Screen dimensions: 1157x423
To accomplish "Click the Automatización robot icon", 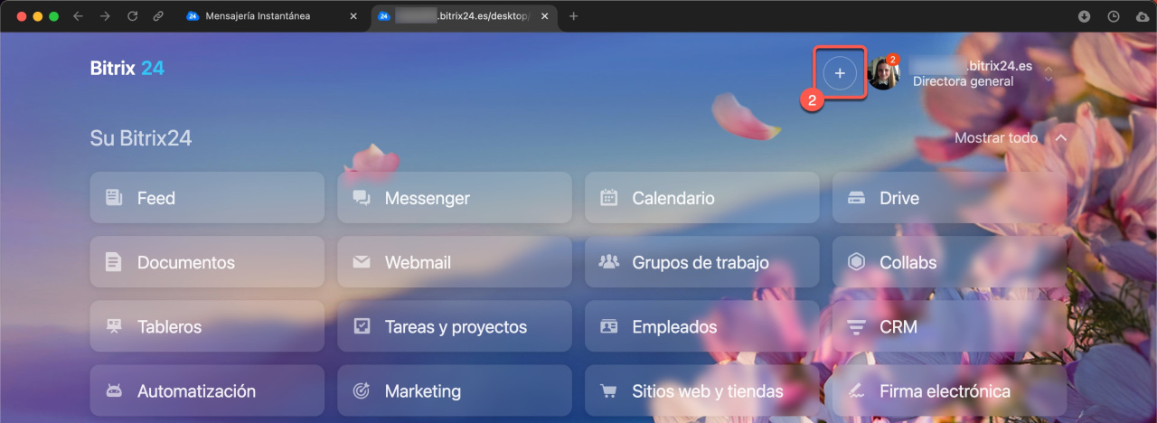I will click(x=113, y=391).
